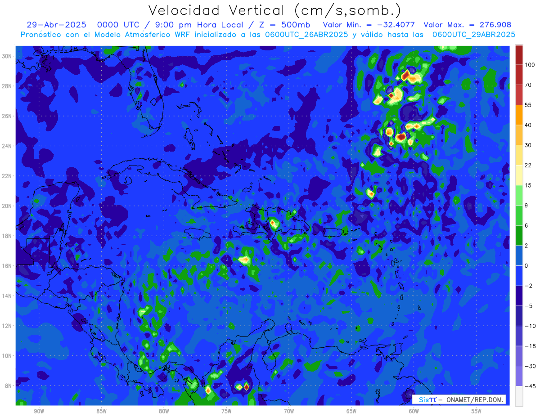540x417 pixels.
Task: Click the "100" color bar label
Action: point(530,65)
